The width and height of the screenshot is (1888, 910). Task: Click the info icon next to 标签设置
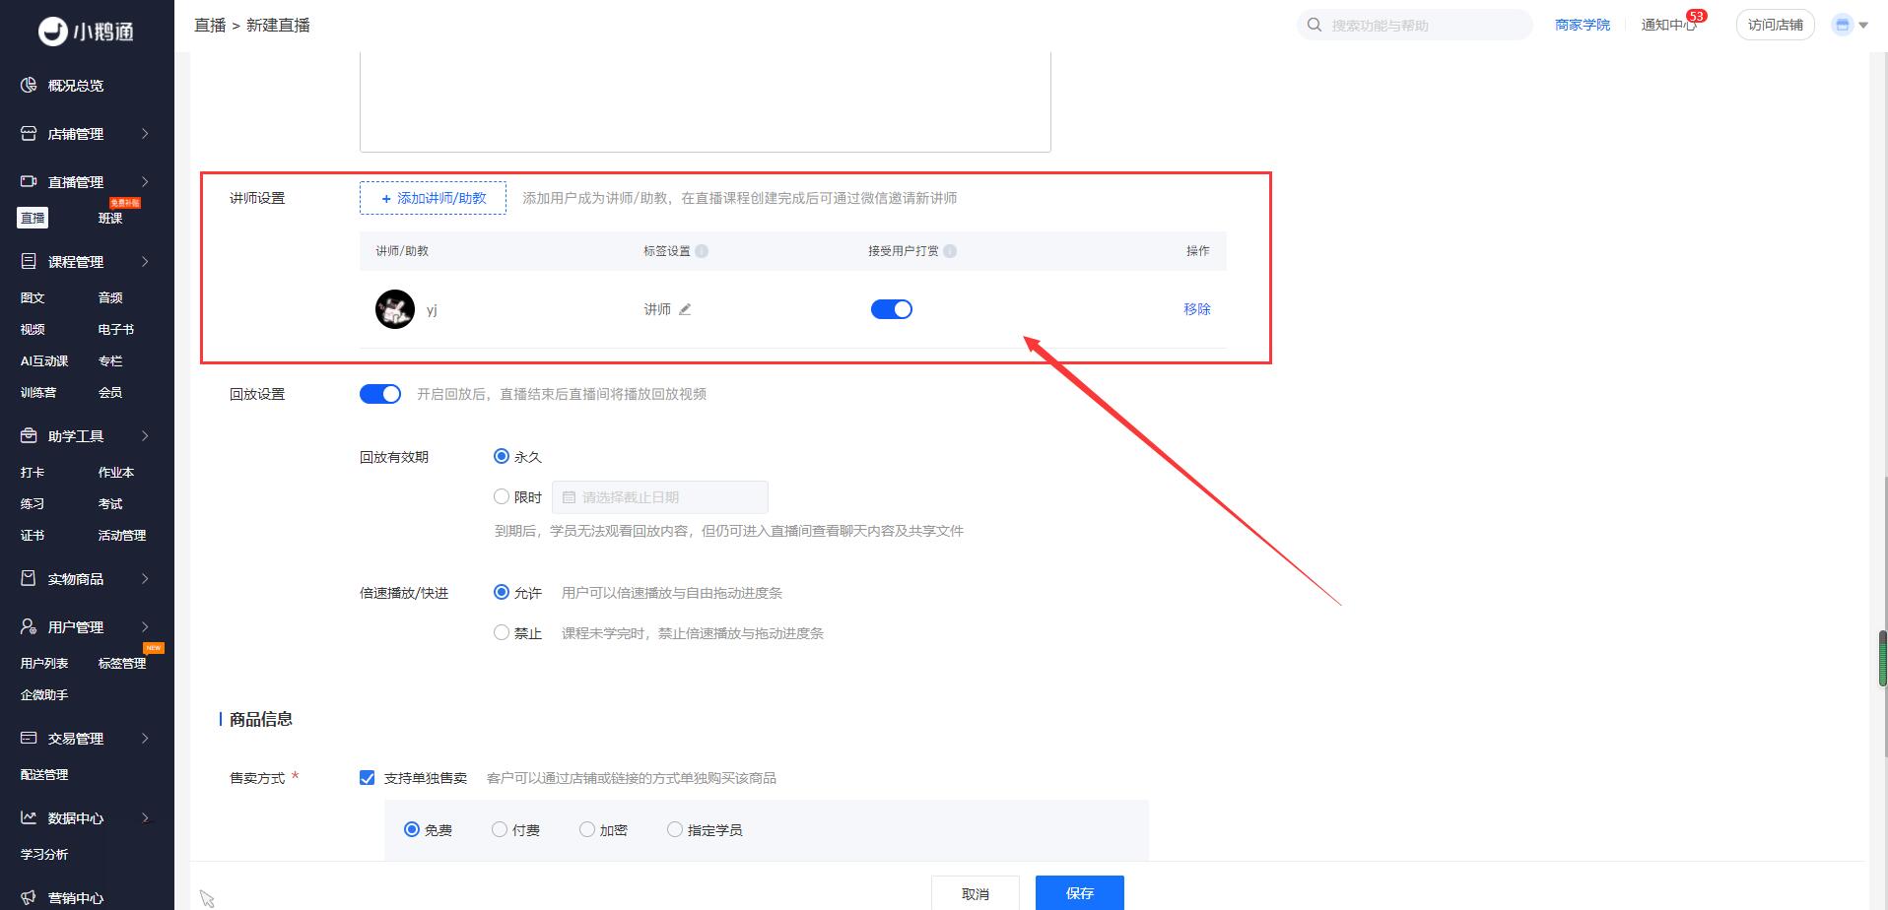tap(702, 251)
